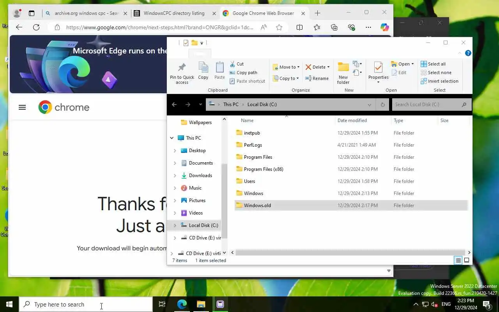Add page to favorites star in Edge
The height and width of the screenshot is (312, 499).
tap(279, 27)
